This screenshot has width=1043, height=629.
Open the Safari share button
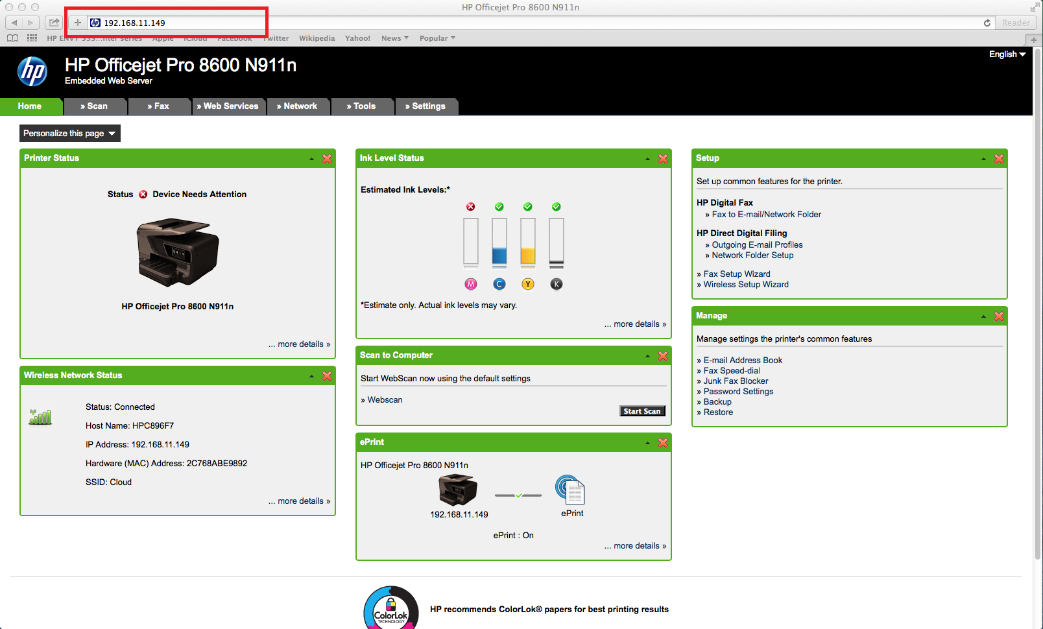point(54,23)
